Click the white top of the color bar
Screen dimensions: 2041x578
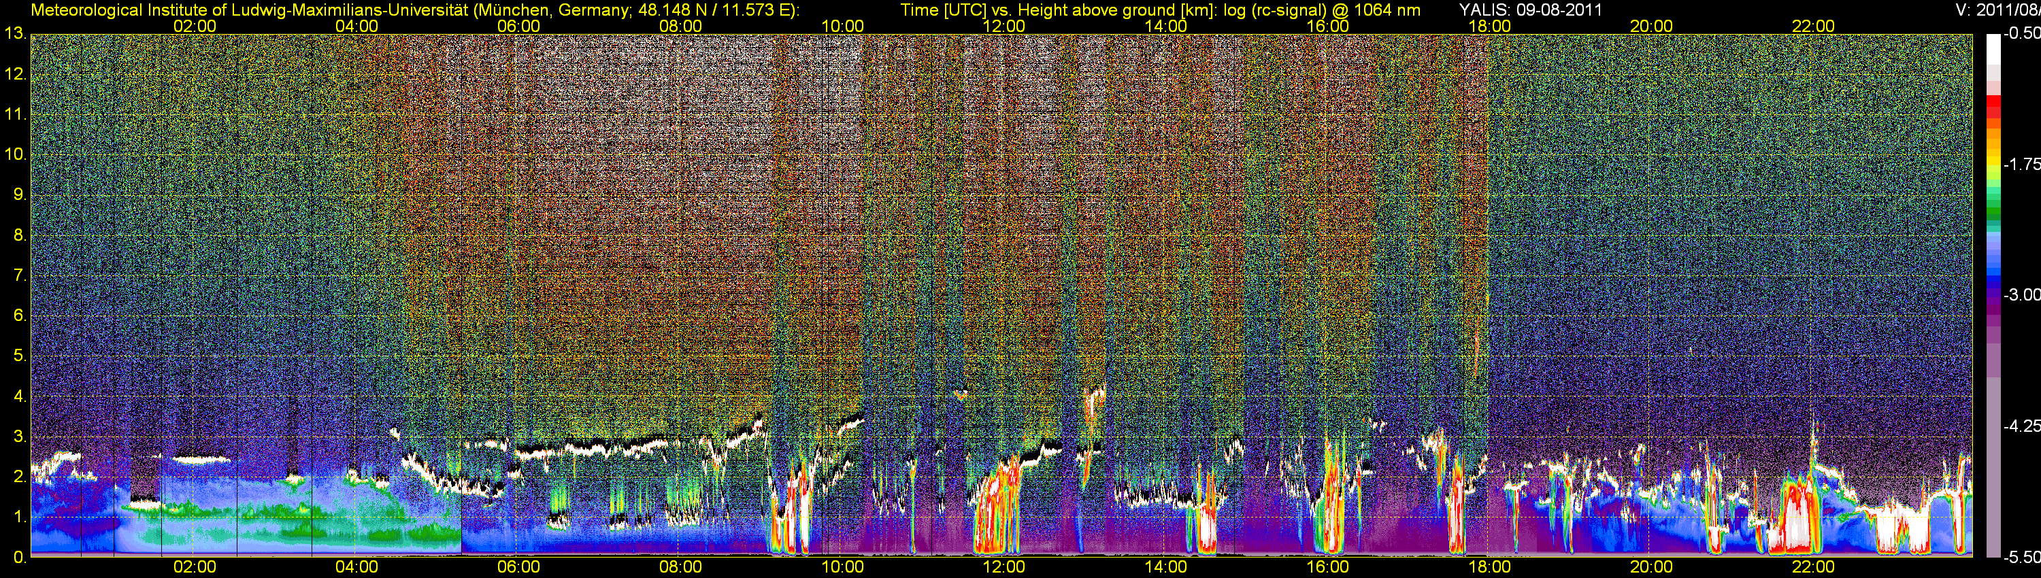[1992, 48]
